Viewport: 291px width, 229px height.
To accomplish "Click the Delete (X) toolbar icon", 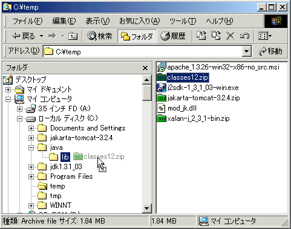I will [231, 36].
